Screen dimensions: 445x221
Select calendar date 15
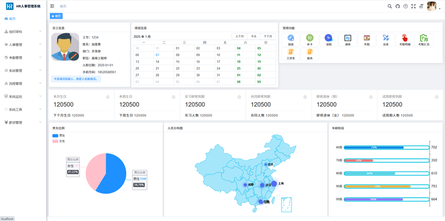click(184, 62)
